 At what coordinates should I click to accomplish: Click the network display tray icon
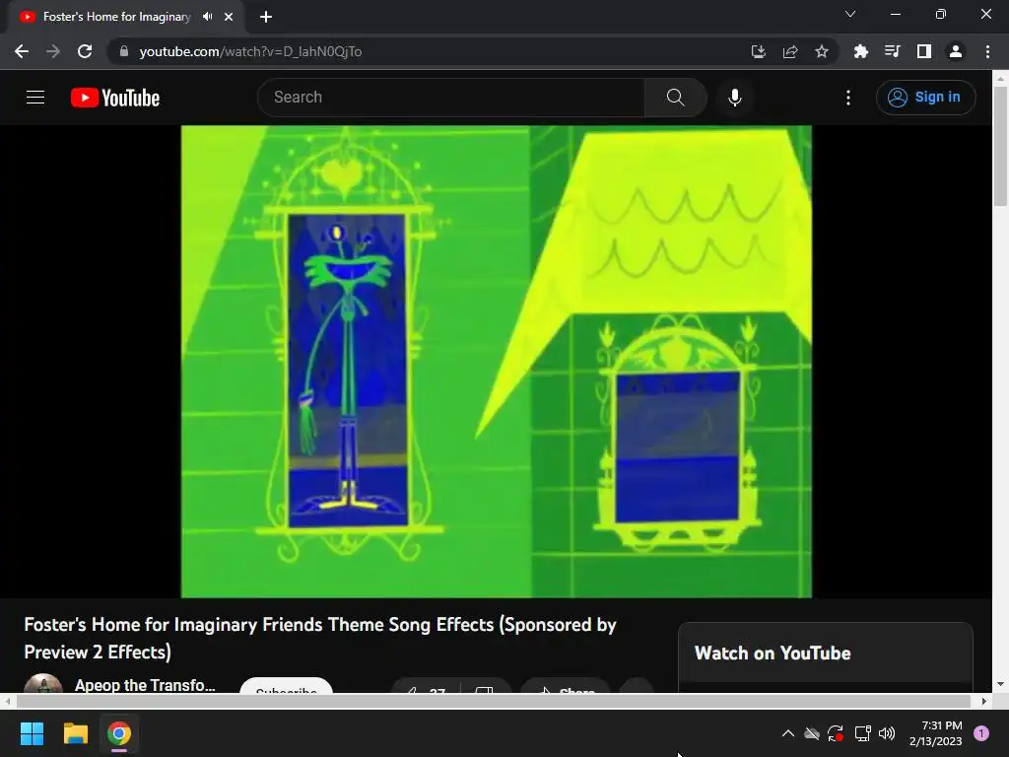click(x=862, y=733)
